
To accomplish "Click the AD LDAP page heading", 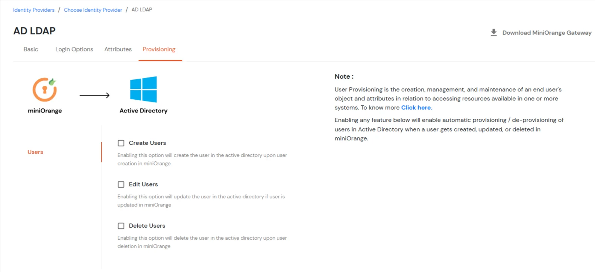I will (x=34, y=30).
